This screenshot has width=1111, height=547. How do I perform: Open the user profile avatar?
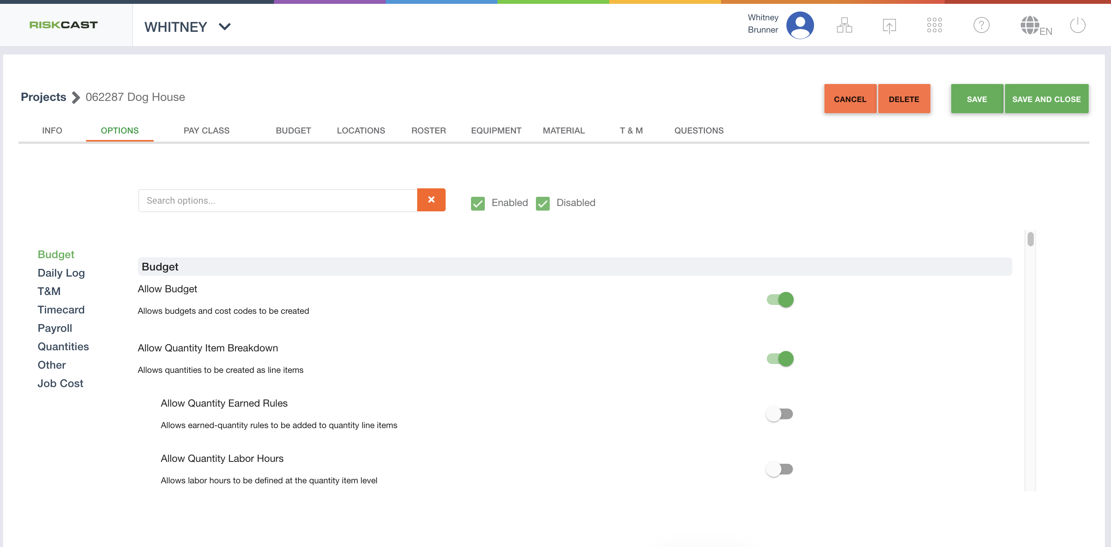coord(799,25)
